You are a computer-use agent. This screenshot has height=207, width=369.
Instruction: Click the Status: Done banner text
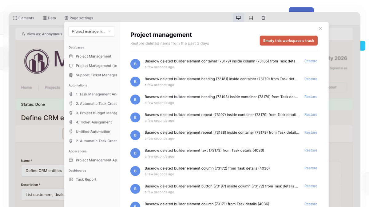pyautogui.click(x=33, y=104)
